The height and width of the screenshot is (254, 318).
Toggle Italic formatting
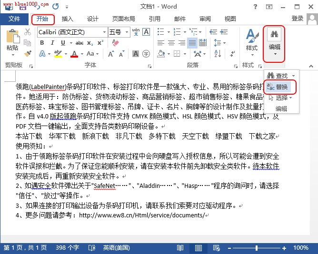tap(53, 43)
